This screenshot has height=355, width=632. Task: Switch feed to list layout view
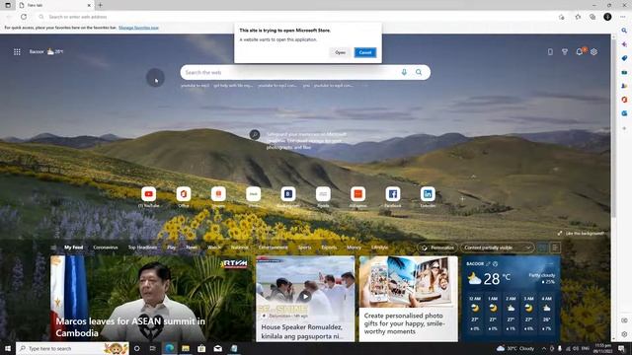pos(555,248)
